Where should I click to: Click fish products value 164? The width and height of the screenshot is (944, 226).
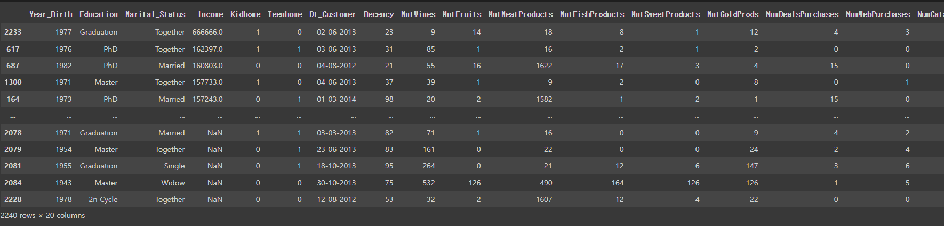coord(618,183)
